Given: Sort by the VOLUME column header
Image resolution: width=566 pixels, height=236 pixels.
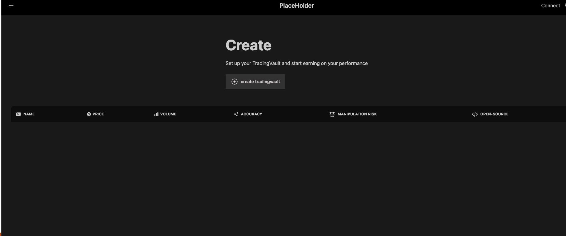Looking at the screenshot, I should [168, 114].
